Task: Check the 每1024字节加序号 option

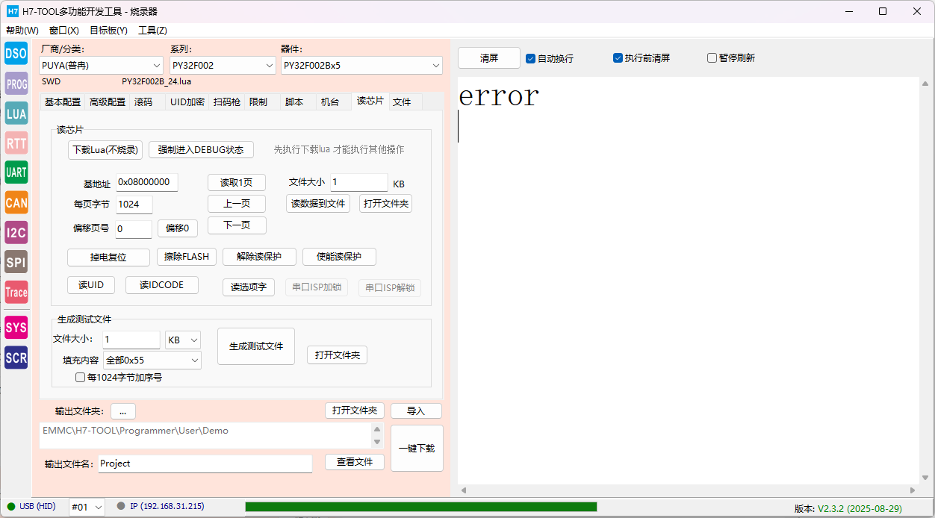Action: [x=81, y=378]
